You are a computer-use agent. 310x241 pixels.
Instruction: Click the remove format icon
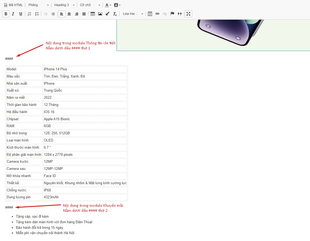point(115,14)
